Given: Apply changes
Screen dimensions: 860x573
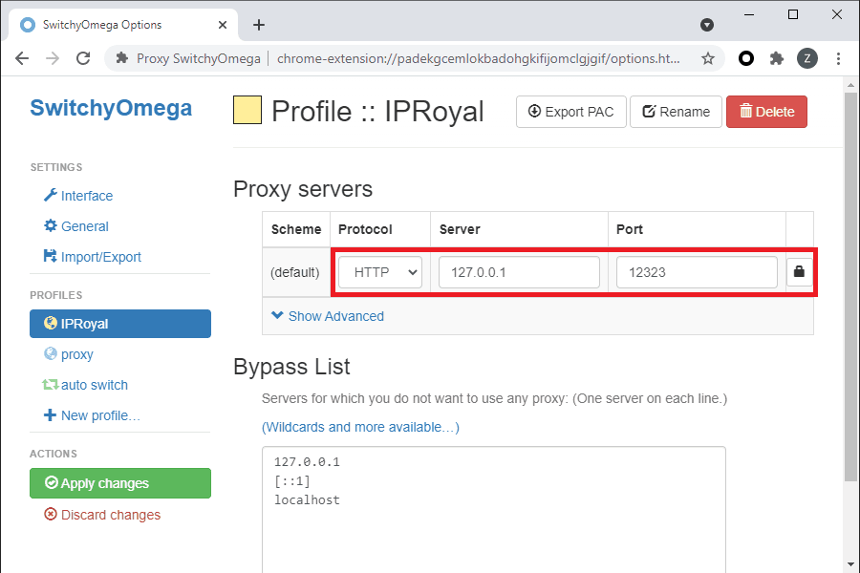Looking at the screenshot, I should (x=120, y=483).
